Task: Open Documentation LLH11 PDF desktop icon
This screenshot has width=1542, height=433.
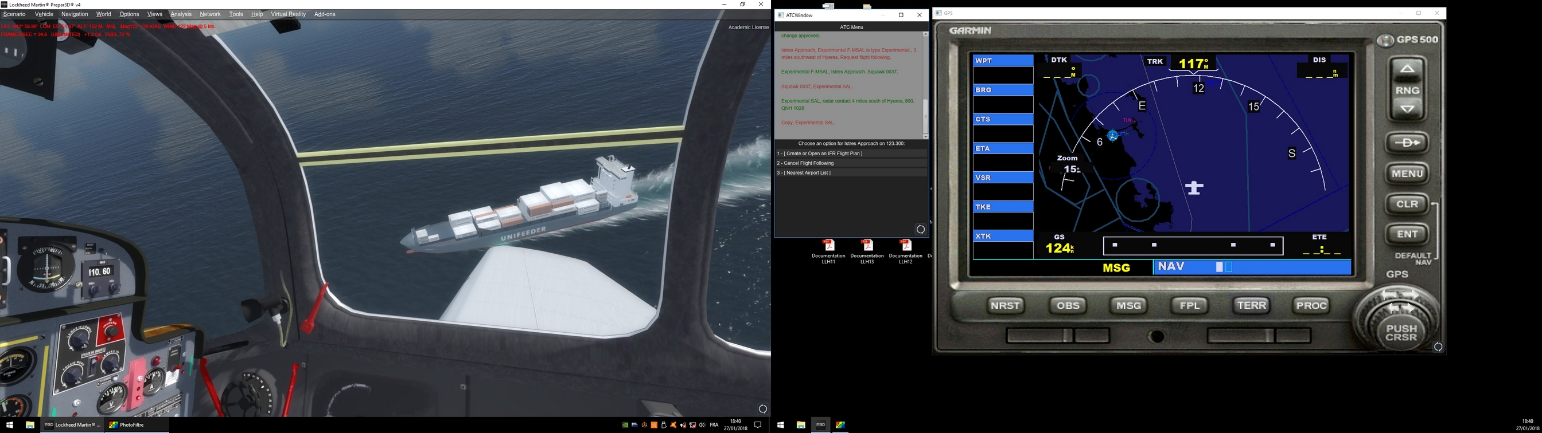Action: 828,251
